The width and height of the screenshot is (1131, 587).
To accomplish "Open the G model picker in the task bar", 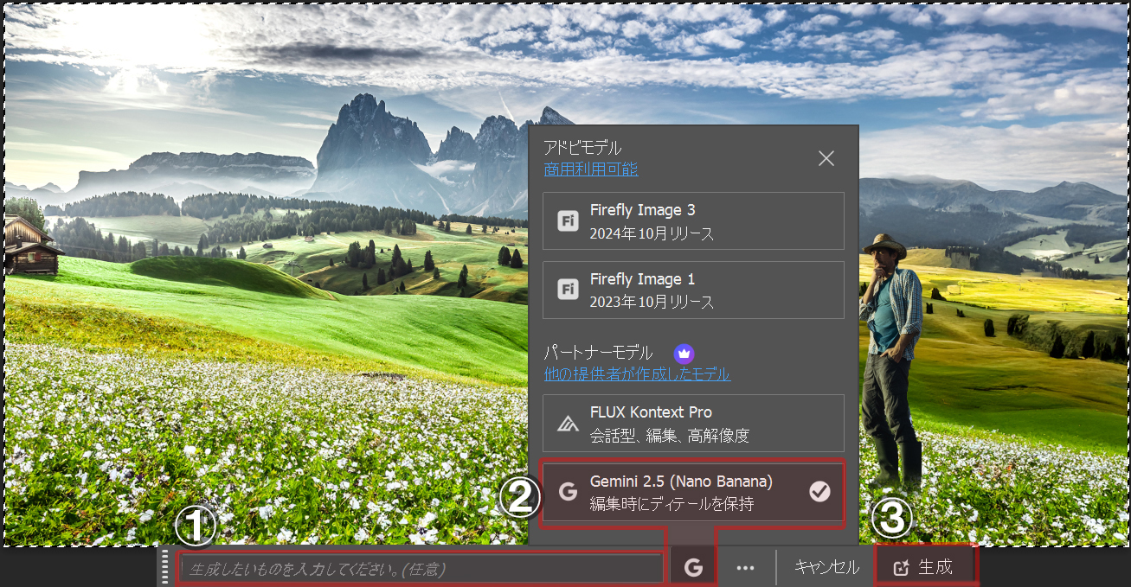I will (x=693, y=568).
